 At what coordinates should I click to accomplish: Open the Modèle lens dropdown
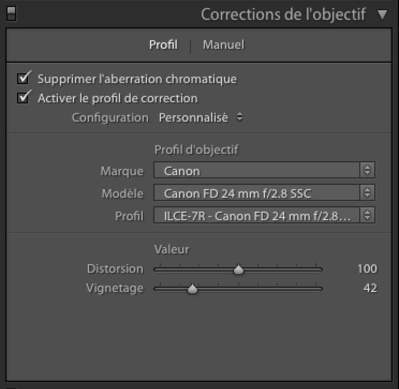tap(257, 193)
